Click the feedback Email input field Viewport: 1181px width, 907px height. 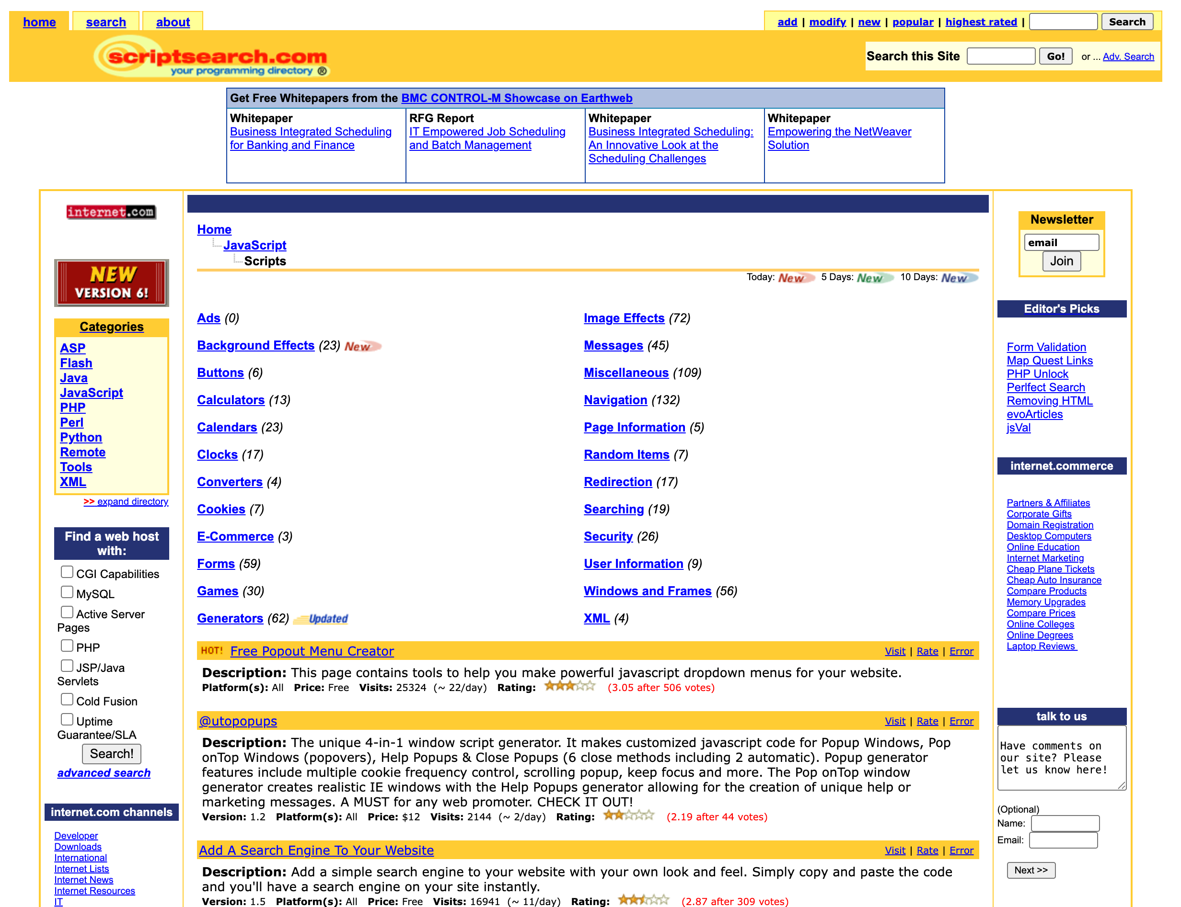pyautogui.click(x=1063, y=840)
